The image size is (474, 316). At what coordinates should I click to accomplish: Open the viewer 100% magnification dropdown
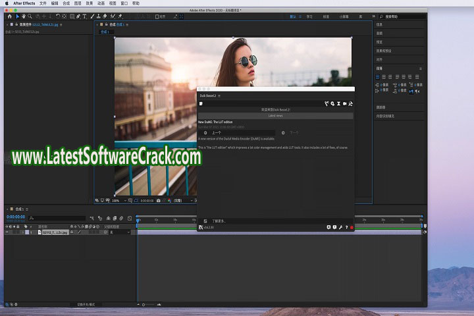point(119,201)
